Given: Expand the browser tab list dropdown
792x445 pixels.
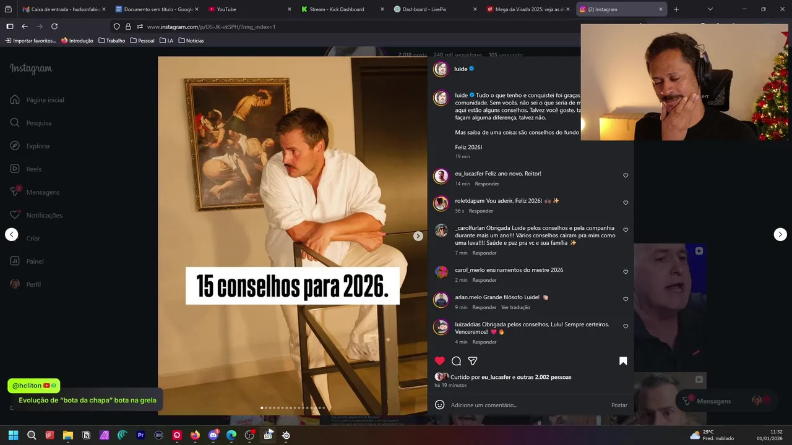Looking at the screenshot, I should pos(710,9).
